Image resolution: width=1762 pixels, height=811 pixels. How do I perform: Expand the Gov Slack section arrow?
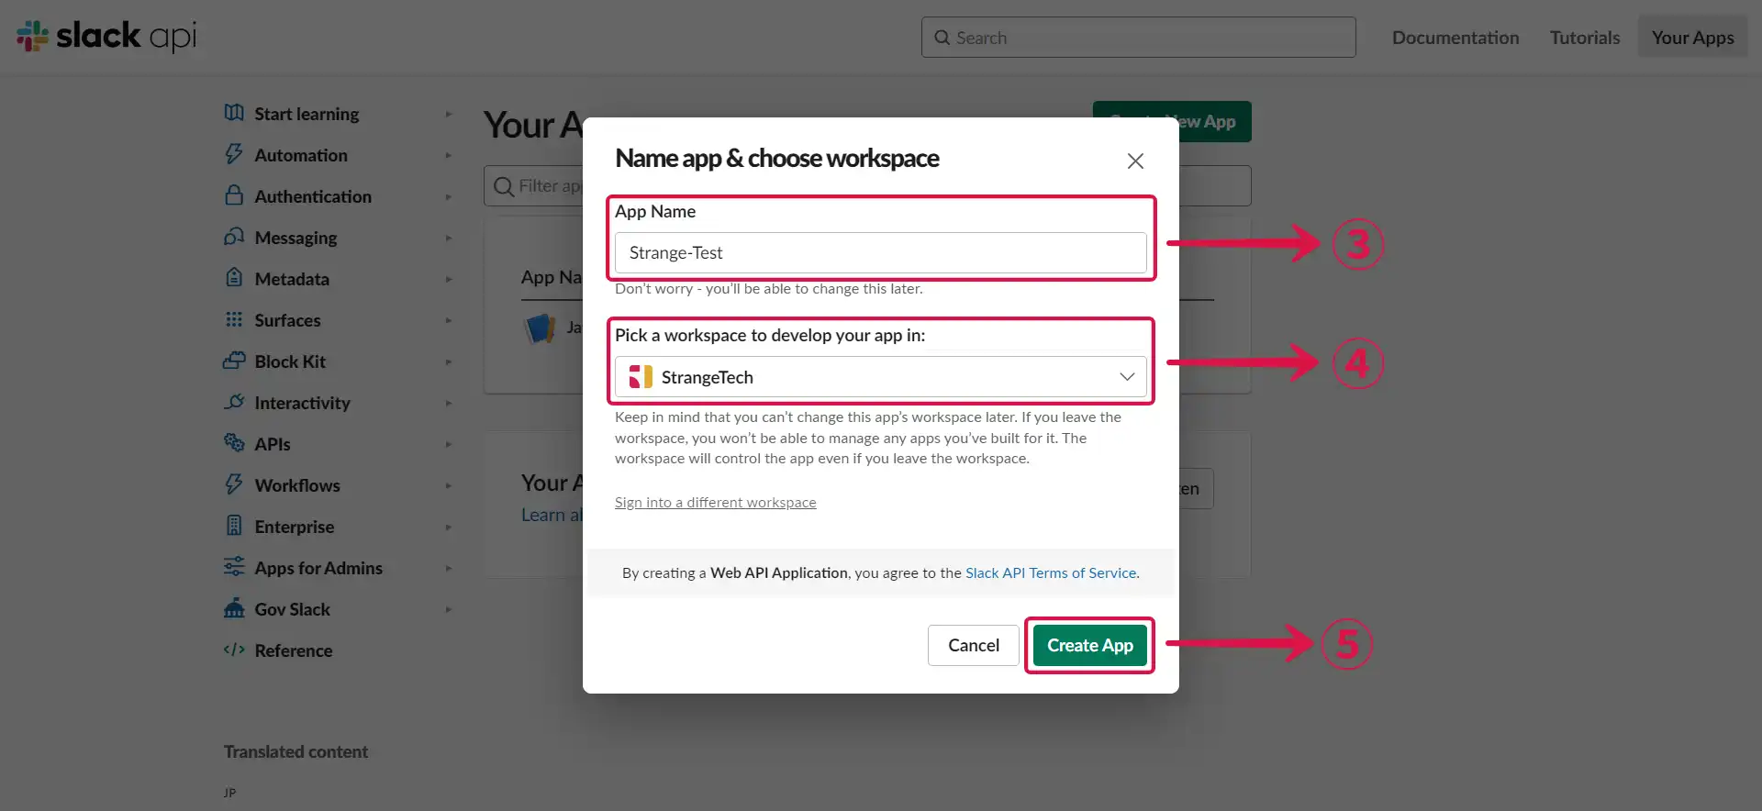449,609
